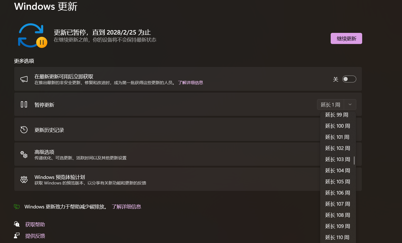
Task: Click the dropdown list scrollbar thumb
Action: 354,161
